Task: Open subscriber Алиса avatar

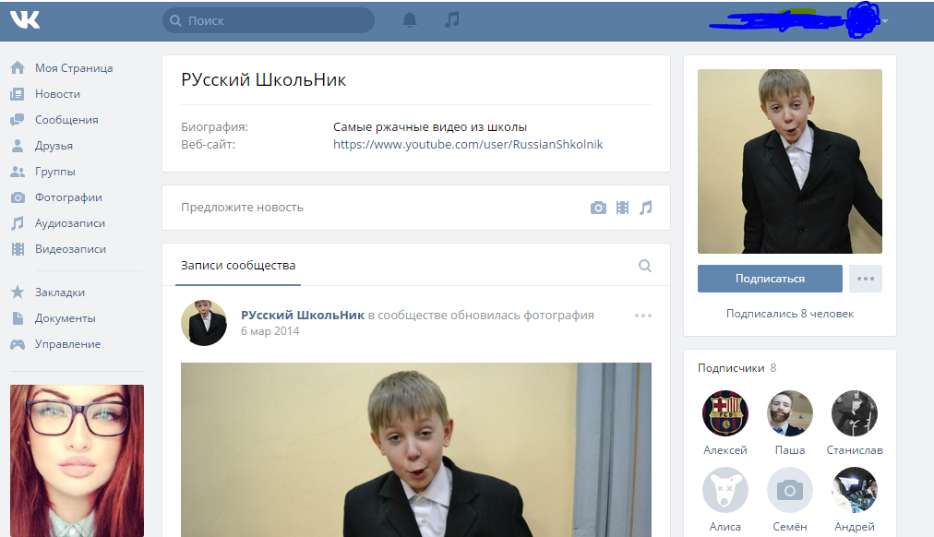Action: pyautogui.click(x=724, y=490)
